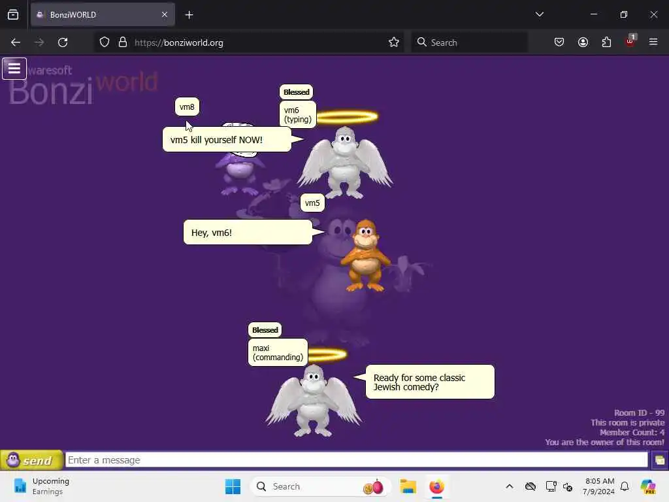Open the BonziWORLD hamburger menu
The height and width of the screenshot is (502, 669).
pyautogui.click(x=14, y=68)
